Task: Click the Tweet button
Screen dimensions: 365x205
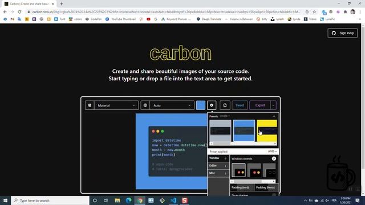Action: click(240, 105)
